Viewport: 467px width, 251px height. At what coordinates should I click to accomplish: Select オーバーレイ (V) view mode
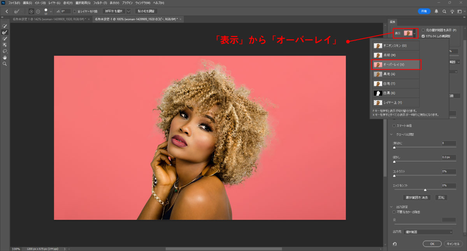(396, 64)
